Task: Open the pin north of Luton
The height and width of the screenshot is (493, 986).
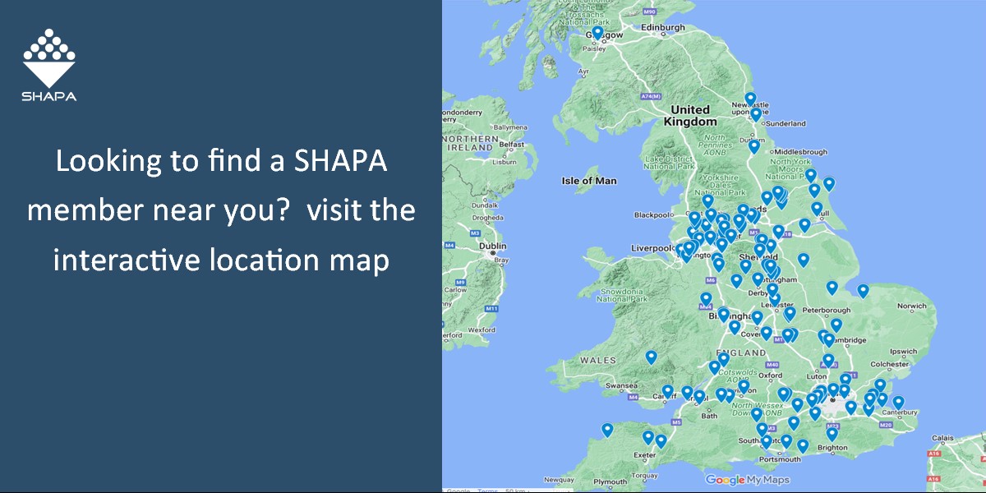Action: pyautogui.click(x=828, y=360)
